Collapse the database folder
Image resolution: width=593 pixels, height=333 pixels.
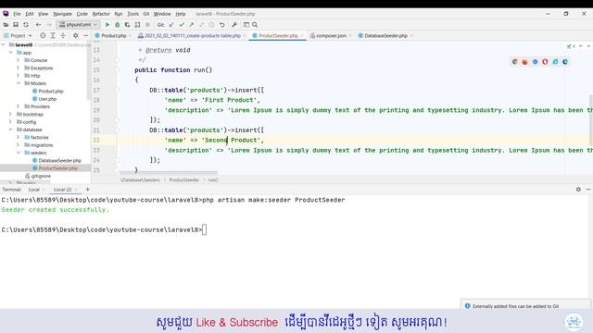(x=10, y=129)
